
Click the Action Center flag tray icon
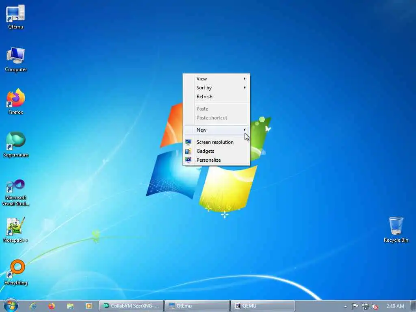(355, 306)
